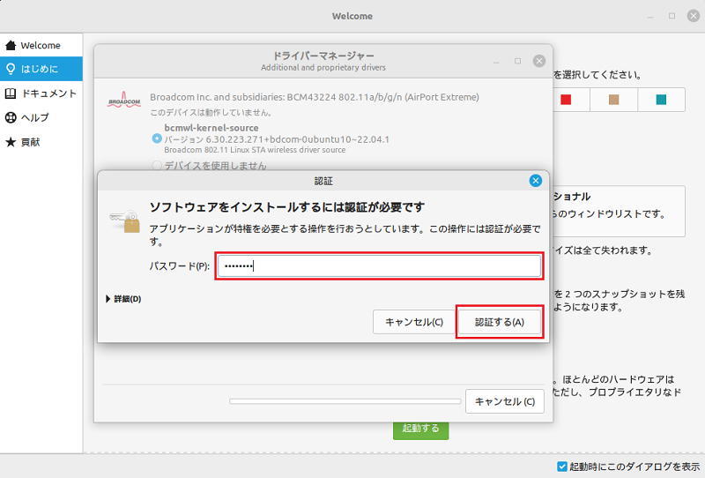Click the パスワード(P) password field

[379, 266]
